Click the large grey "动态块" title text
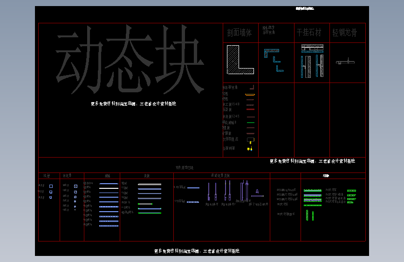 pos(130,59)
